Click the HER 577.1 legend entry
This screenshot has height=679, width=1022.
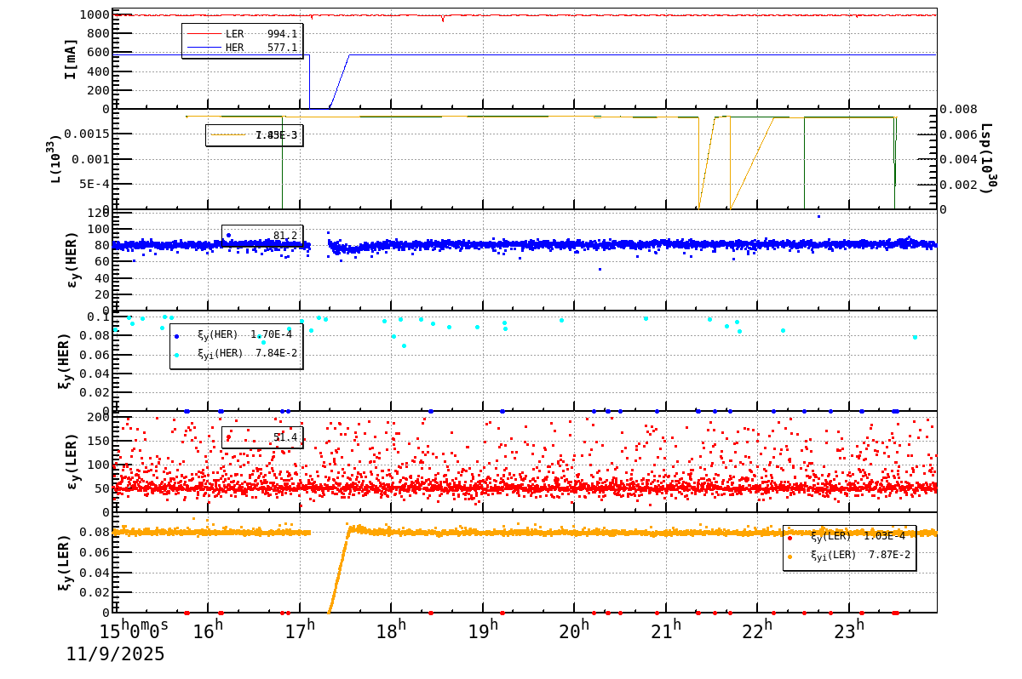pos(243,48)
